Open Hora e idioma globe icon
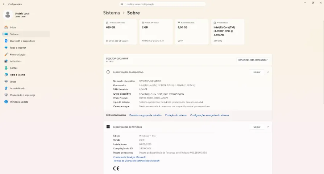324x174 pixels. (6, 75)
